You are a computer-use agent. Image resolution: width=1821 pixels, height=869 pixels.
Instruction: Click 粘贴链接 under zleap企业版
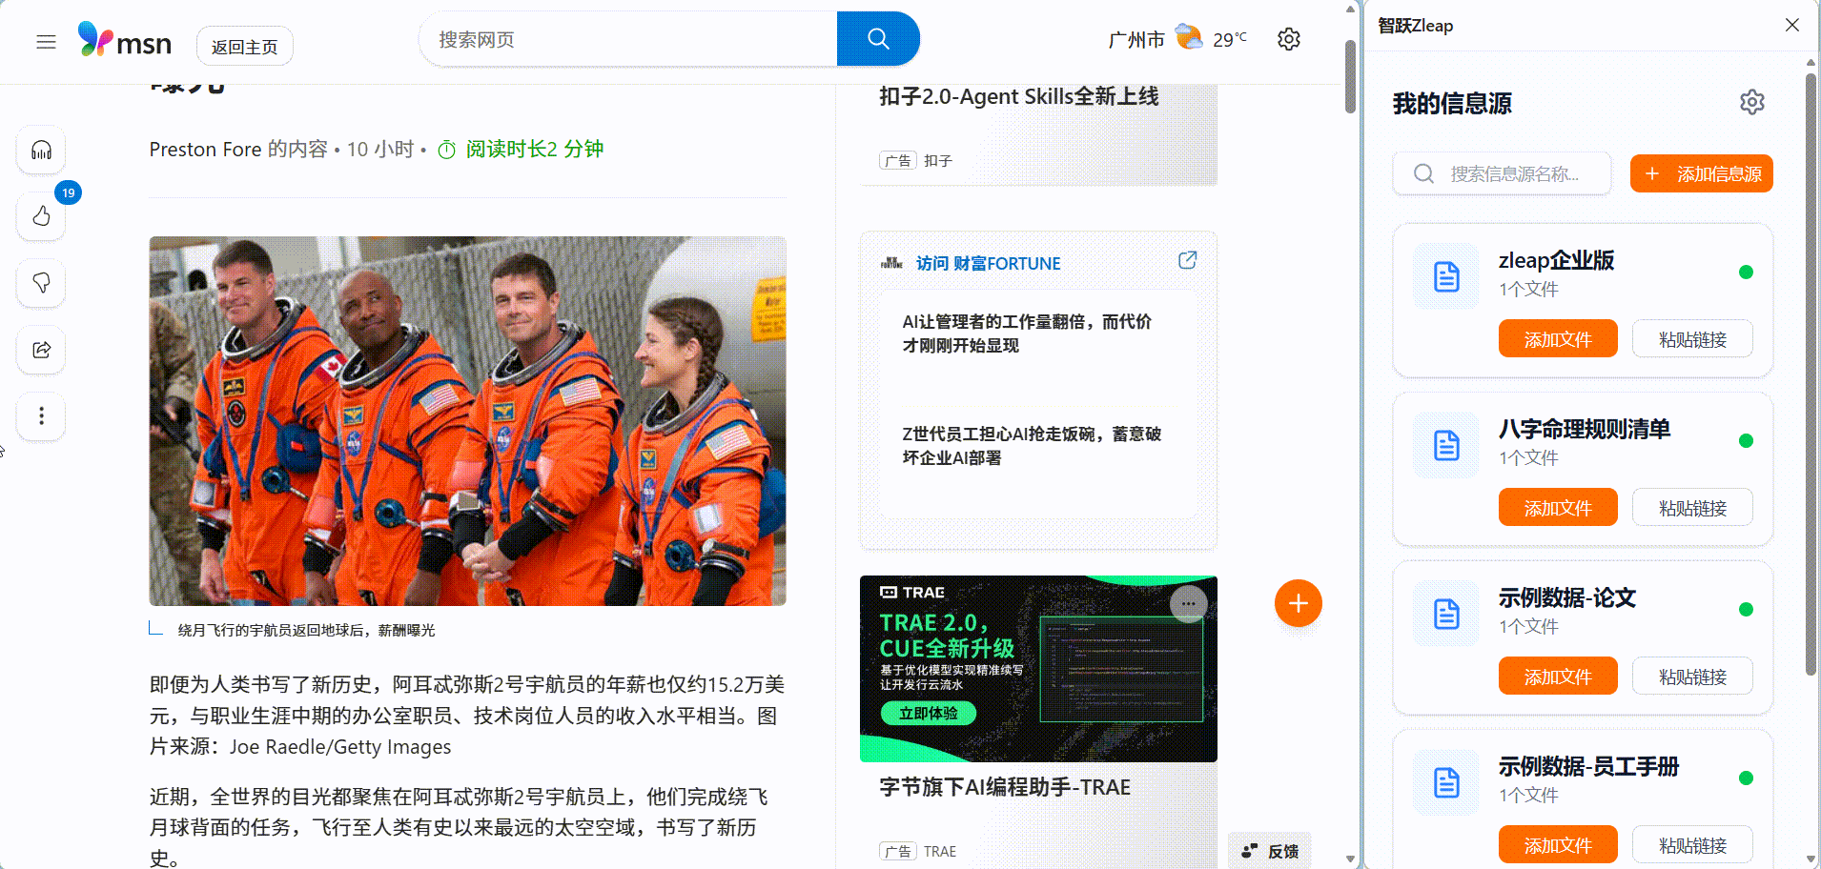(x=1692, y=339)
